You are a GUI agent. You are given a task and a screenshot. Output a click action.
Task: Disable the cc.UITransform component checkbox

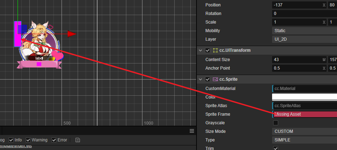(x=208, y=50)
